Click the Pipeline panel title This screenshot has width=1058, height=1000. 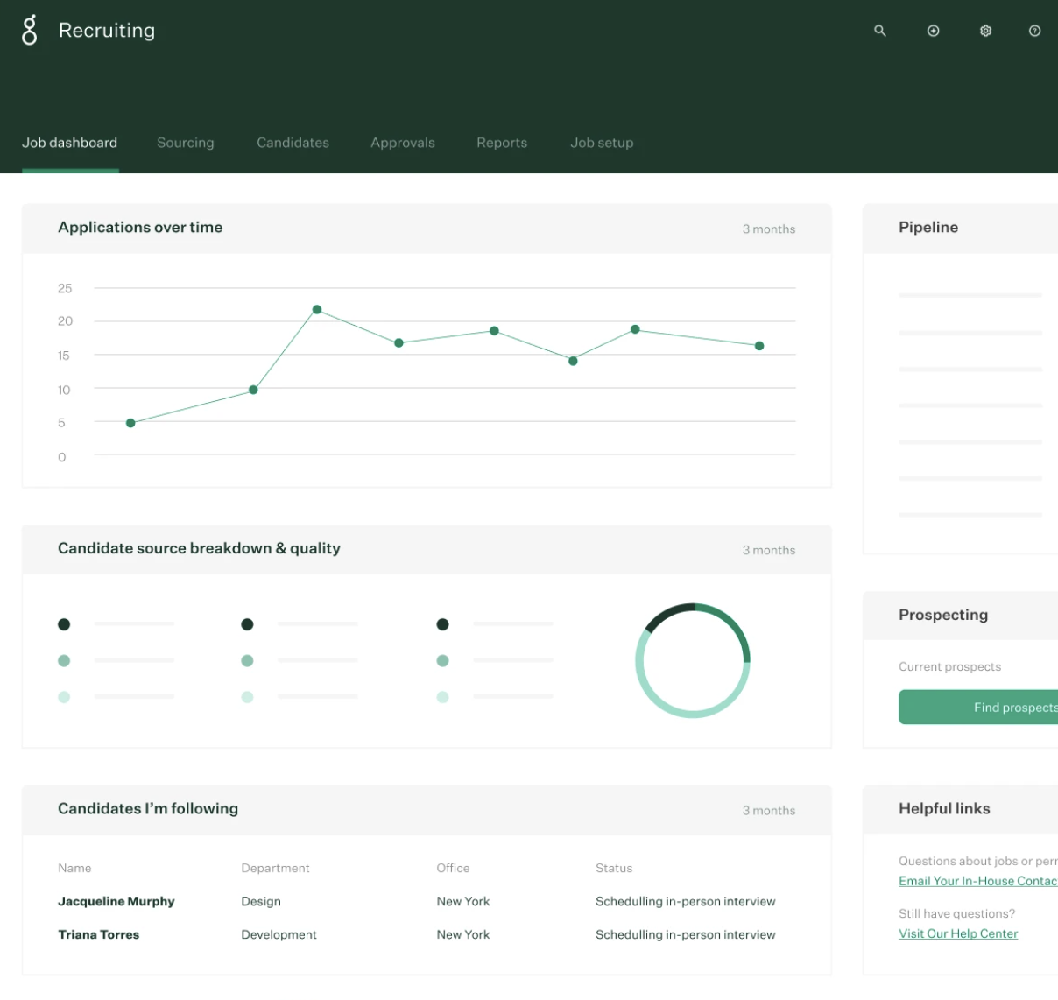tap(928, 227)
